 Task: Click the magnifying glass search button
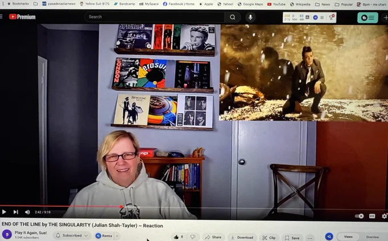tap(232, 17)
